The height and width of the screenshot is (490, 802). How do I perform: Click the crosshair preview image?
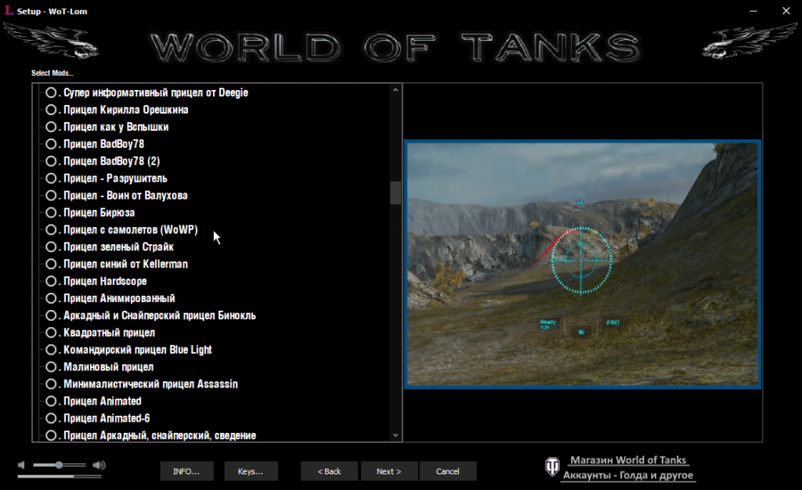pyautogui.click(x=583, y=264)
